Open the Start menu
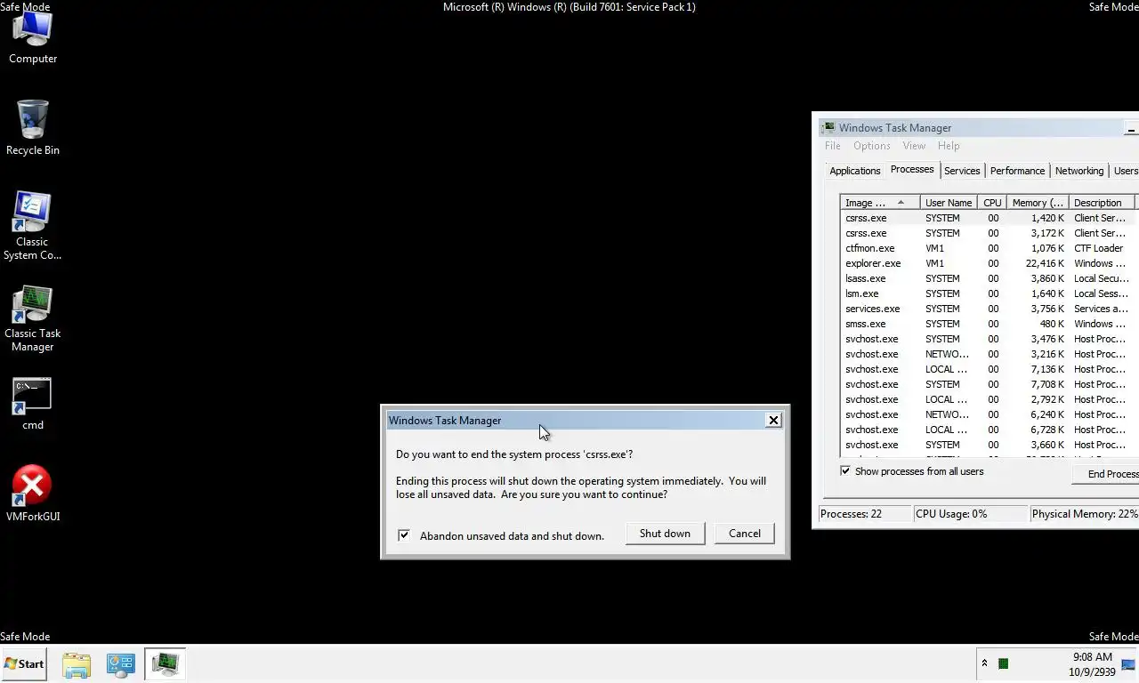The height and width of the screenshot is (683, 1139). pos(24,663)
